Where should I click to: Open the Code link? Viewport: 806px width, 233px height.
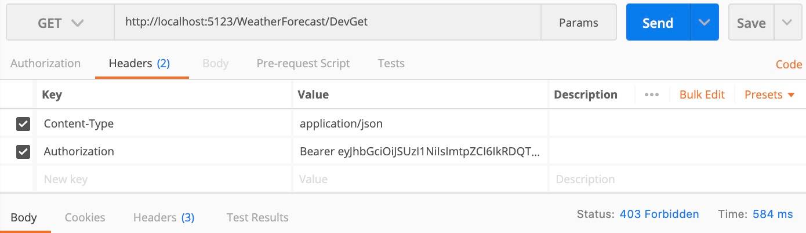click(789, 64)
